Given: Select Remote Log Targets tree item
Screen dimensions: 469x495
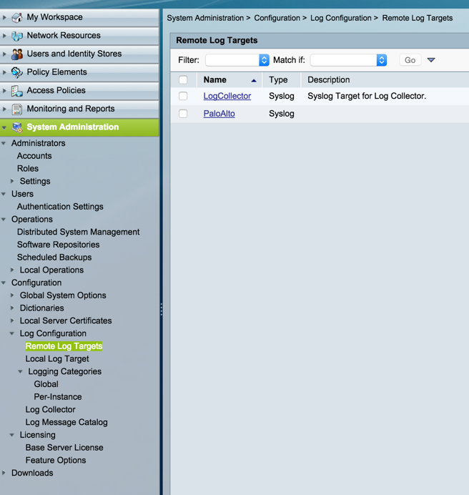Looking at the screenshot, I should coord(64,346).
